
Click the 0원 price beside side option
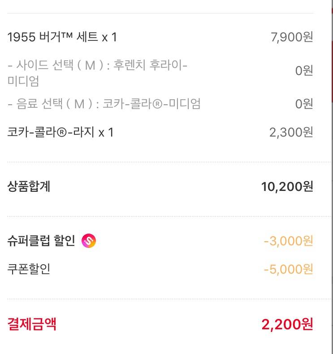tap(304, 71)
